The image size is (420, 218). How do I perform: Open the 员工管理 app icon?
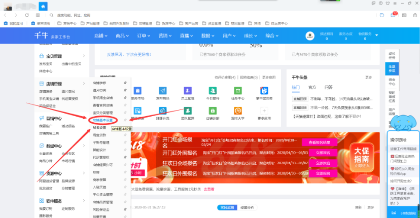(x=188, y=91)
